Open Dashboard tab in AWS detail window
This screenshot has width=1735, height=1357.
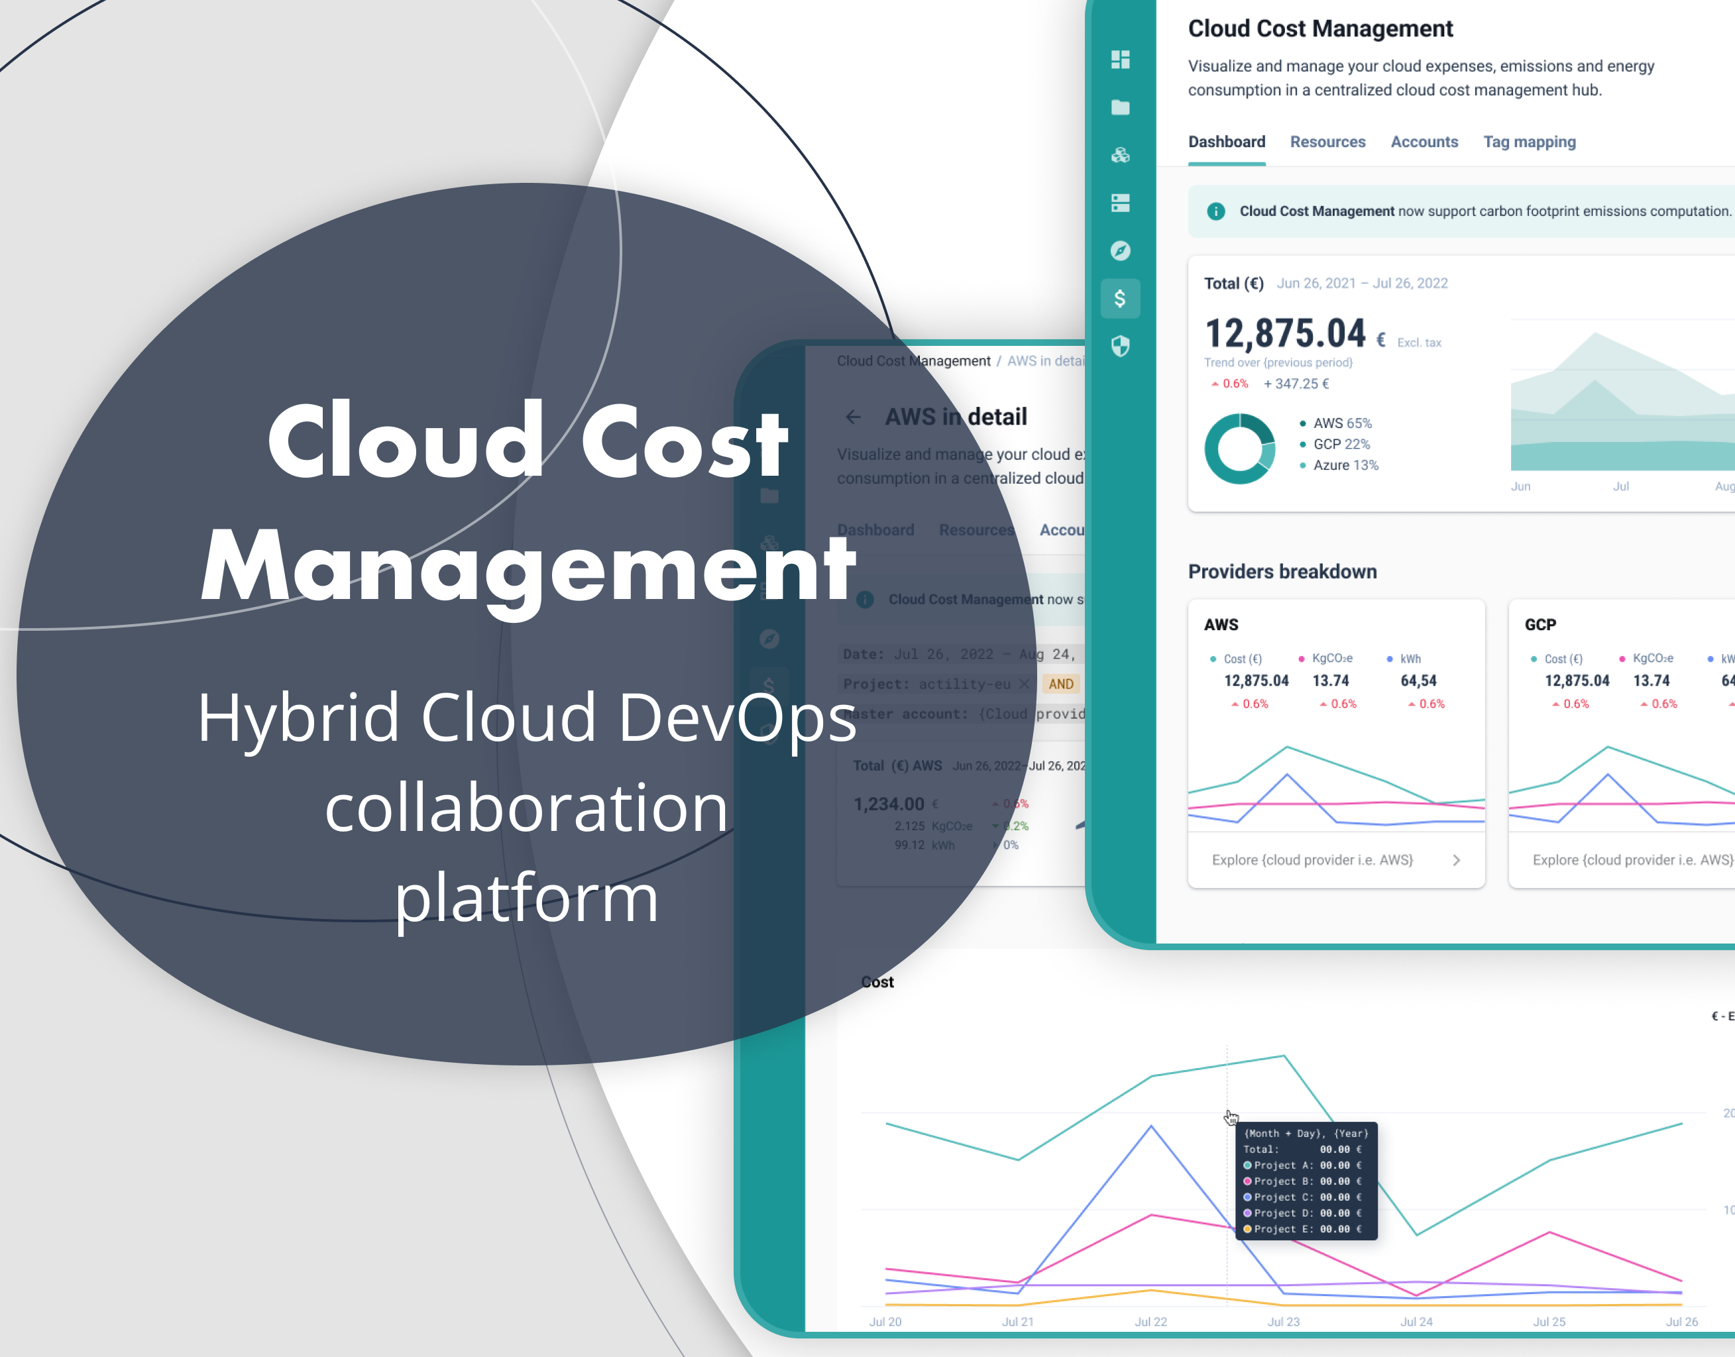tap(875, 530)
